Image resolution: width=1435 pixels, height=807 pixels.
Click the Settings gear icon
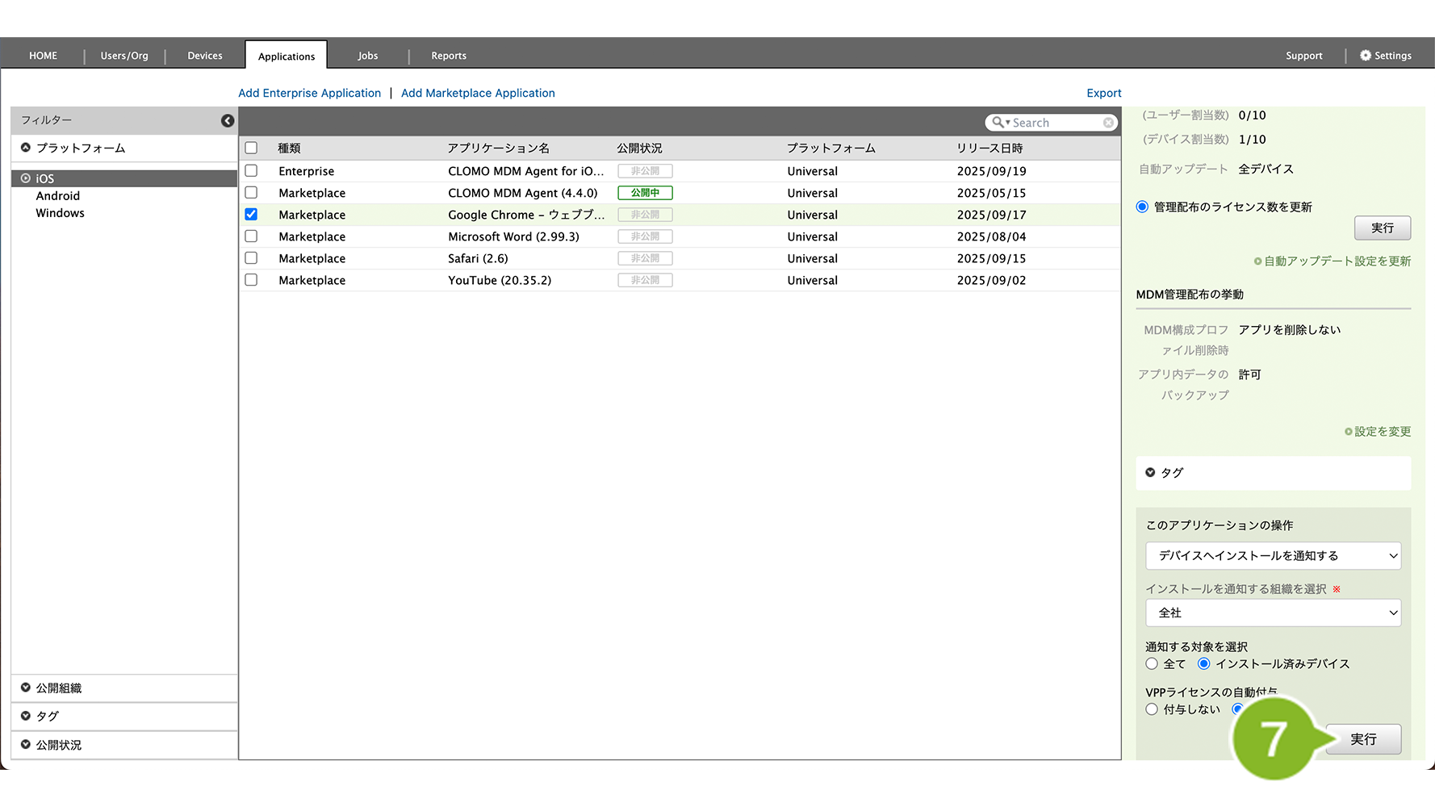coord(1365,56)
